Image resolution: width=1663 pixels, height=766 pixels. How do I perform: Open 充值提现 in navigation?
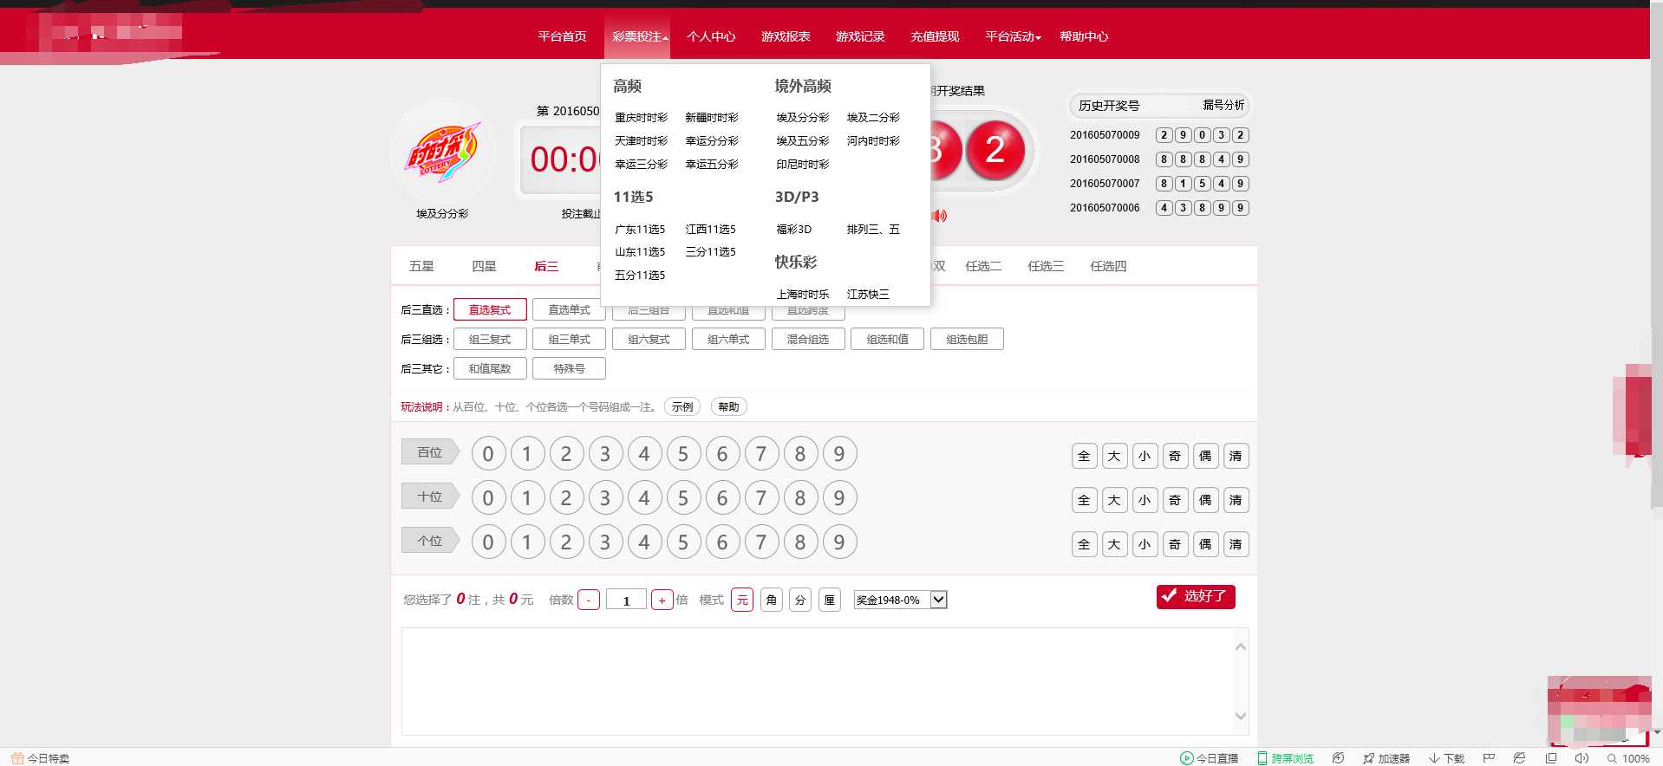[x=935, y=36]
